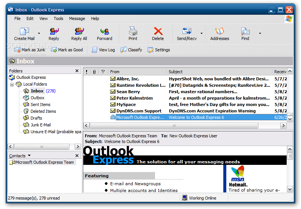Viewport: 301px width, 209px height.
Task: Mark message as Junk
Action: click(x=30, y=50)
